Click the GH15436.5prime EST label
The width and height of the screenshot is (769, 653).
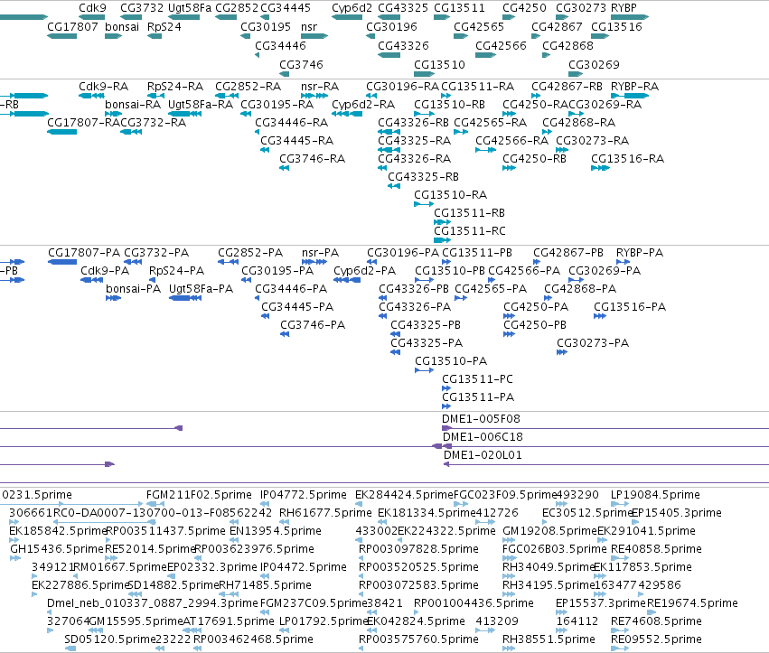pos(57,549)
